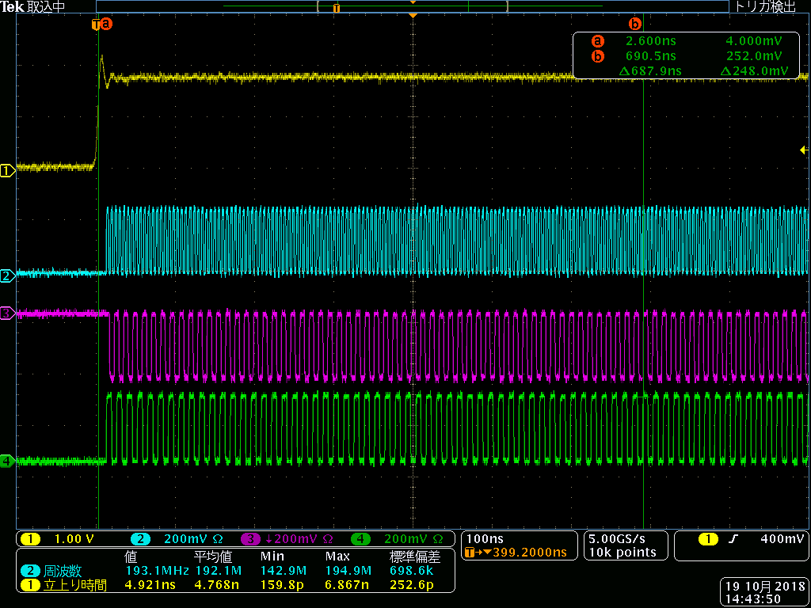Select the green channel 4 ground marker
The height and width of the screenshot is (608, 811).
[x=7, y=460]
